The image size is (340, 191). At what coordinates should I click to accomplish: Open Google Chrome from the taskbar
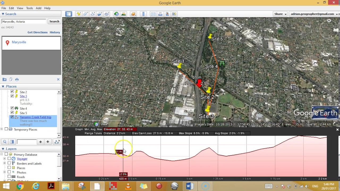pos(20,186)
